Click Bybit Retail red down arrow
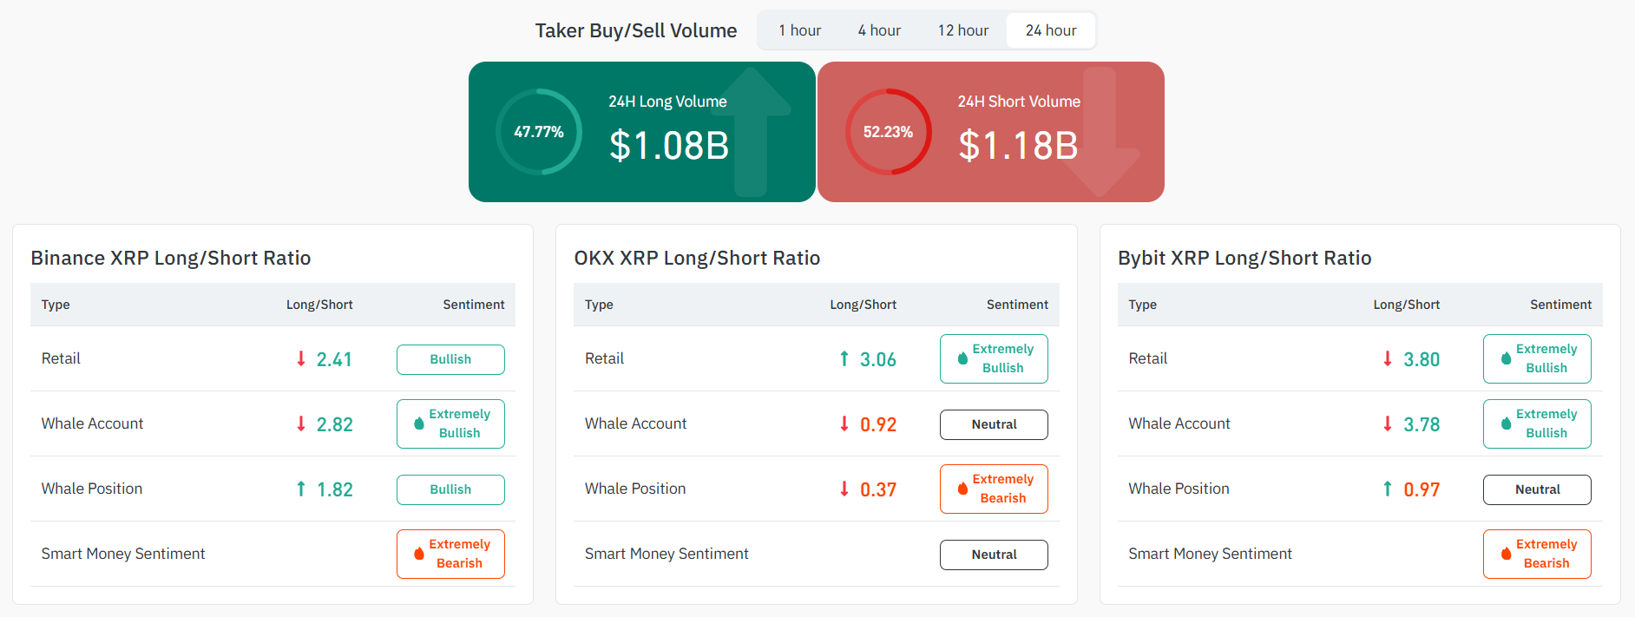 (1388, 358)
